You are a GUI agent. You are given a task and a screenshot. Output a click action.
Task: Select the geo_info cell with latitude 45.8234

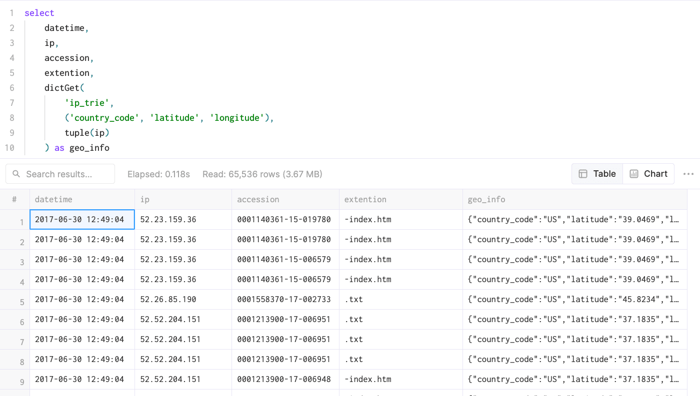[x=573, y=299]
